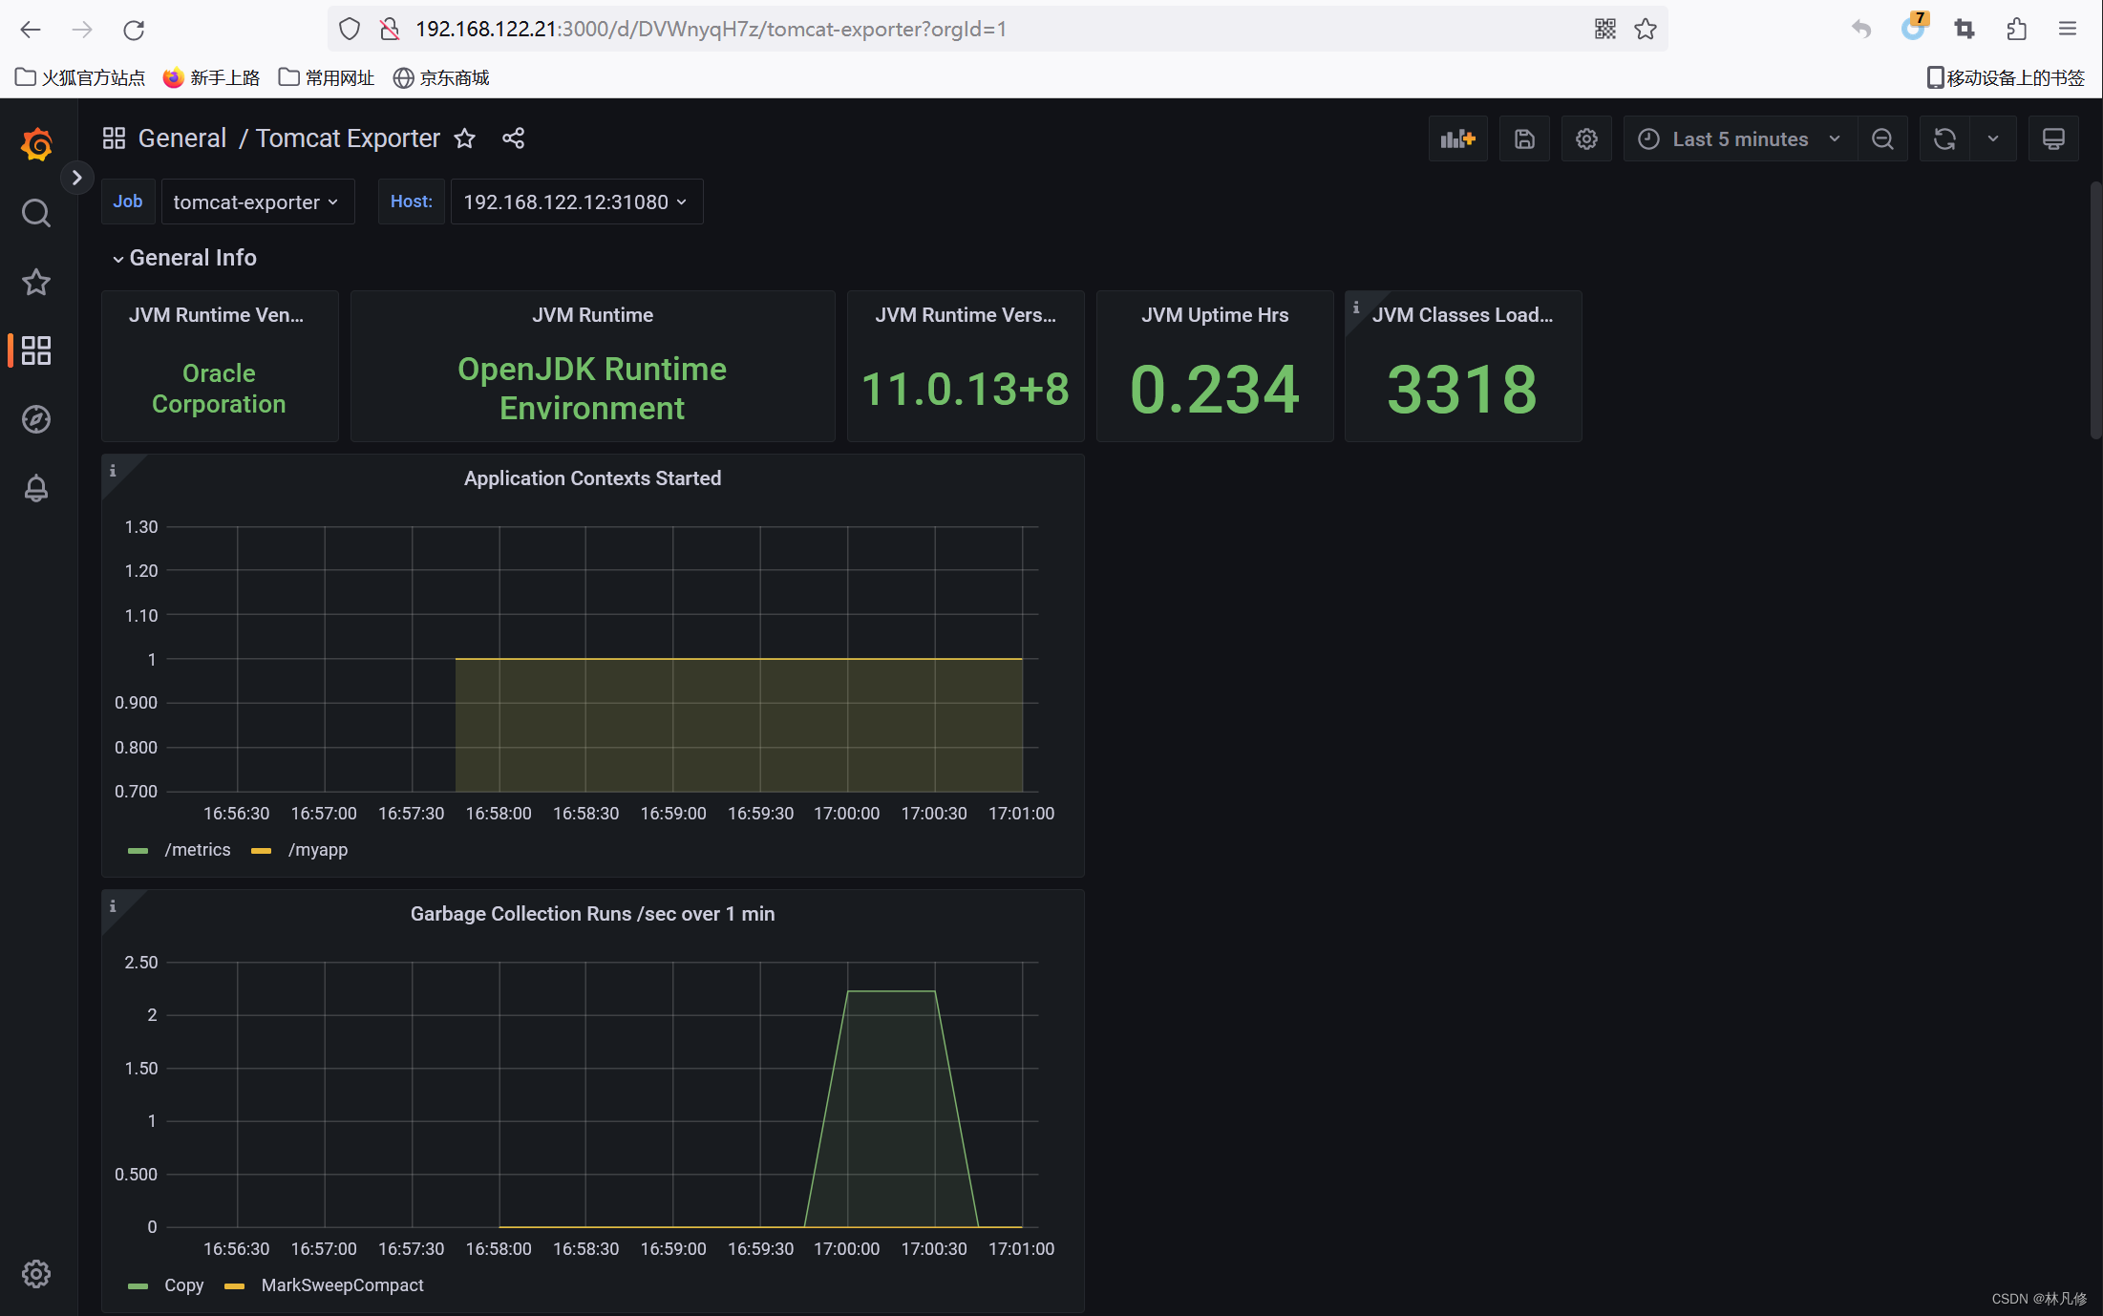This screenshot has width=2103, height=1316.
Task: Click the 3318 classes loaded value
Action: pos(1462,390)
